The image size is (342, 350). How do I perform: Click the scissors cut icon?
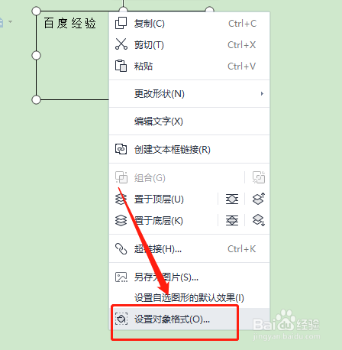[121, 44]
